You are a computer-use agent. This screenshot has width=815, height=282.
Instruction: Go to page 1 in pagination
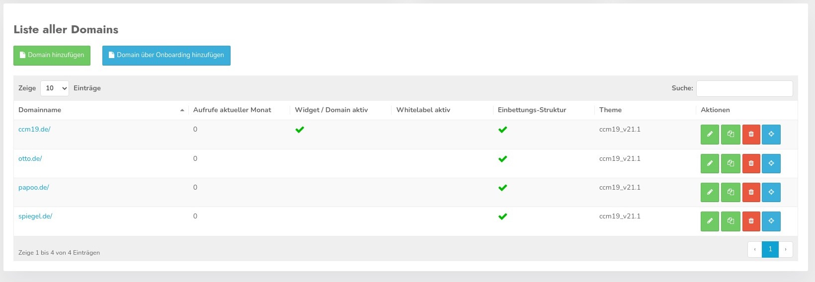770,249
